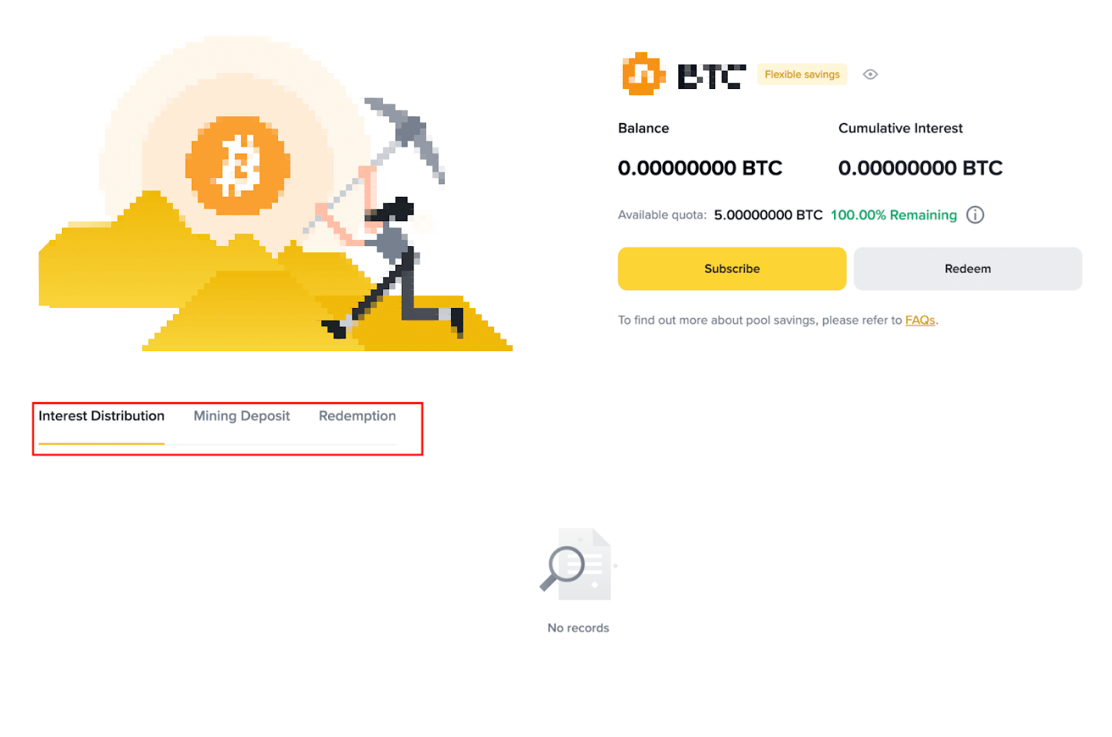This screenshot has height=737, width=1112.
Task: Open the Redemption tab
Action: pos(357,416)
